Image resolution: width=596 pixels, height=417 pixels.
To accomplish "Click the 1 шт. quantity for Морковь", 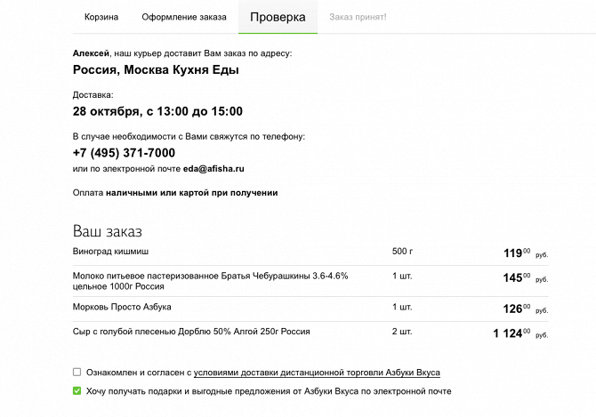I will tap(402, 307).
